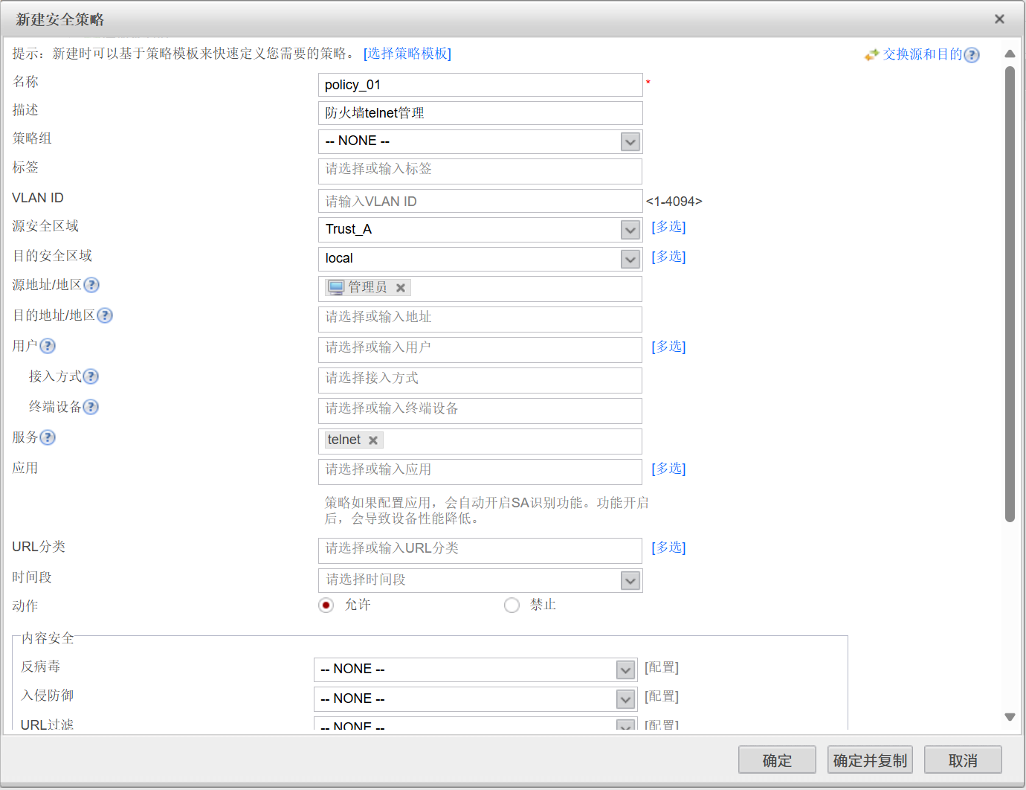Click the <1-4094> range hint text

(674, 202)
